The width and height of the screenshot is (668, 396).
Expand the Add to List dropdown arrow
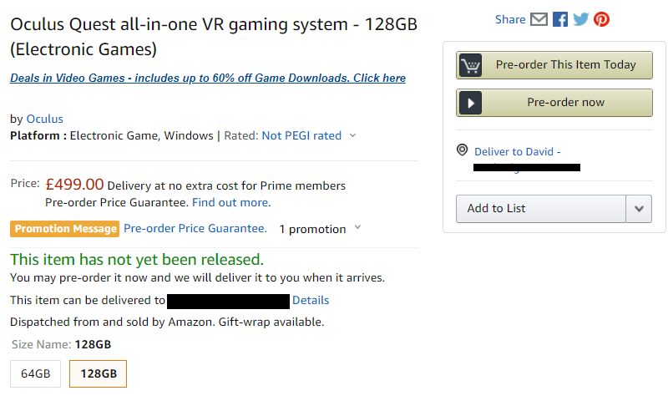click(x=639, y=209)
